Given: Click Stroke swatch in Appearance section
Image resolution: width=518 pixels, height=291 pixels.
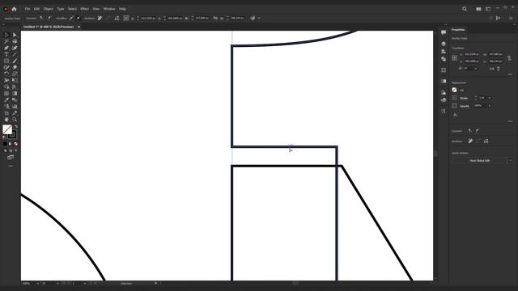Looking at the screenshot, I should point(455,98).
